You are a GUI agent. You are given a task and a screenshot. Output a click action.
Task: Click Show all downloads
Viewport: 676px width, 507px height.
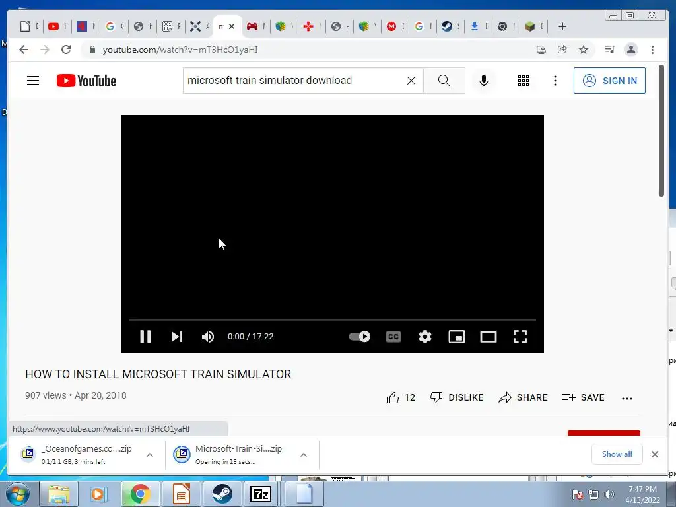617,454
